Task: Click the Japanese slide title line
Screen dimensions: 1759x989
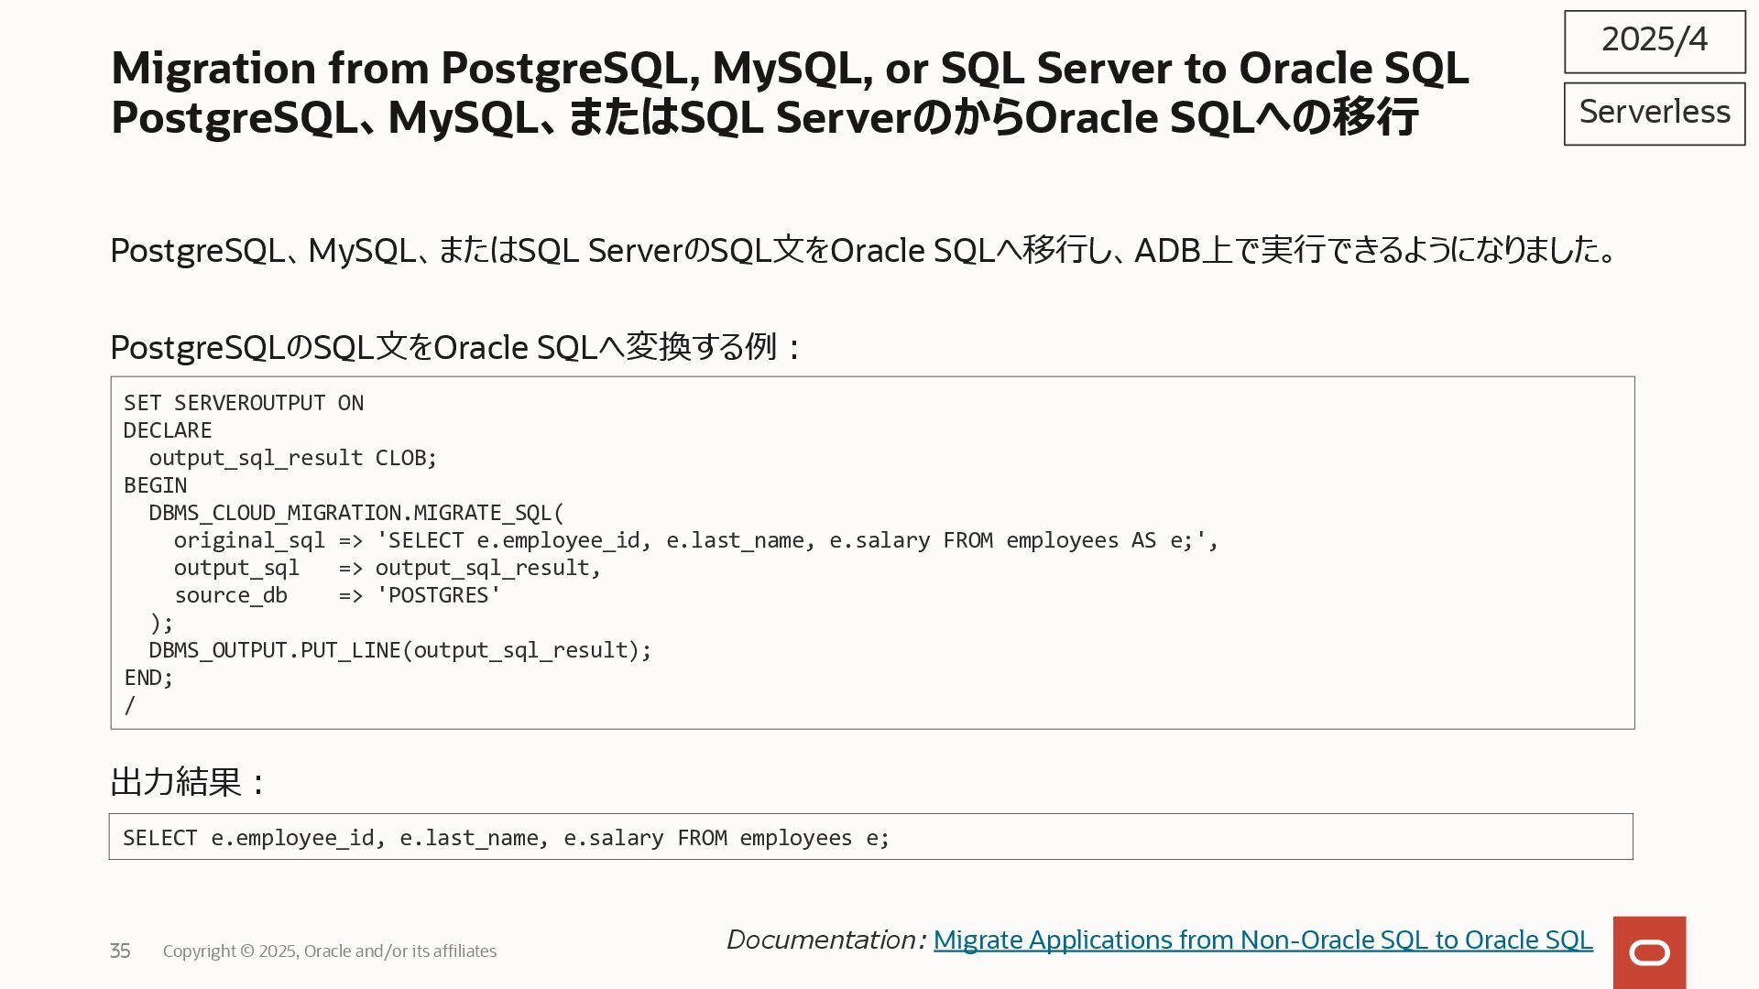Action: click(764, 118)
